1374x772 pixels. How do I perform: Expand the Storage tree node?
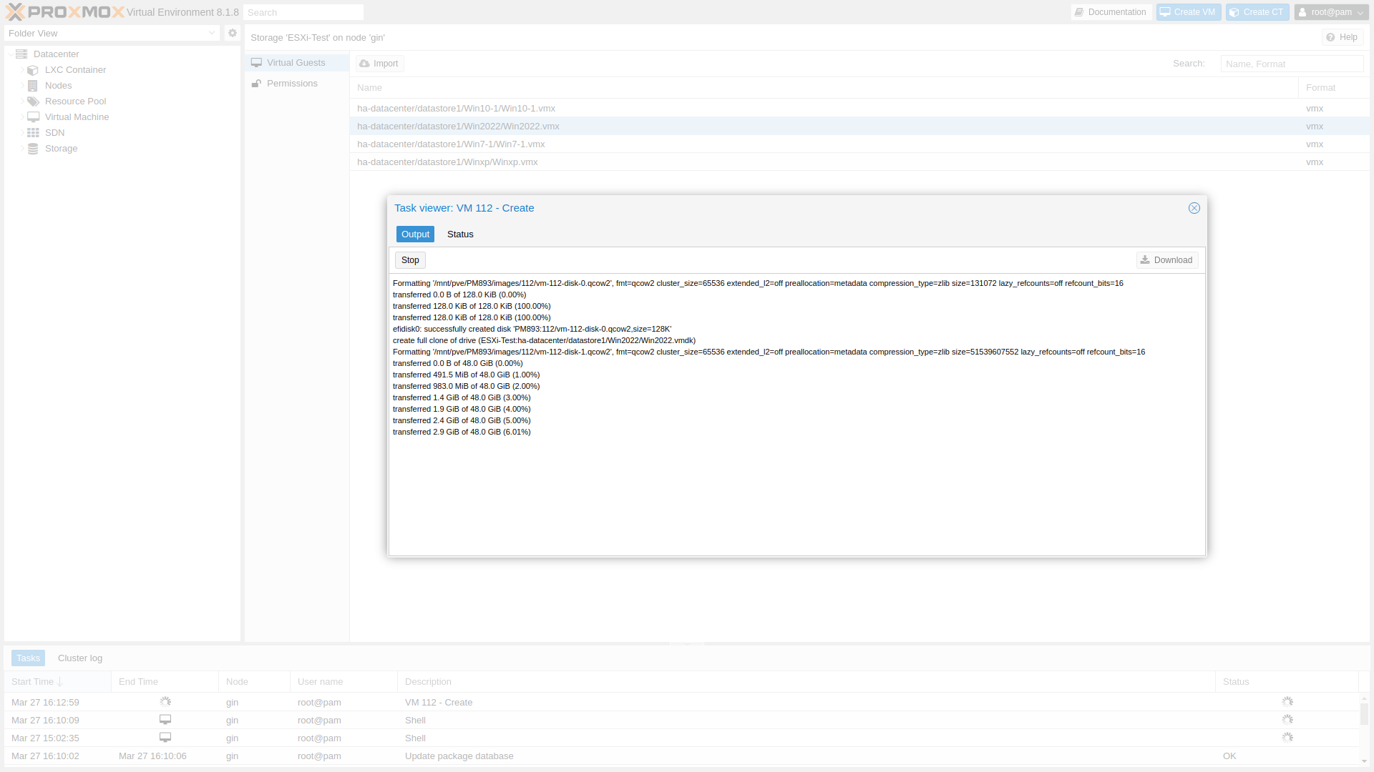point(22,149)
